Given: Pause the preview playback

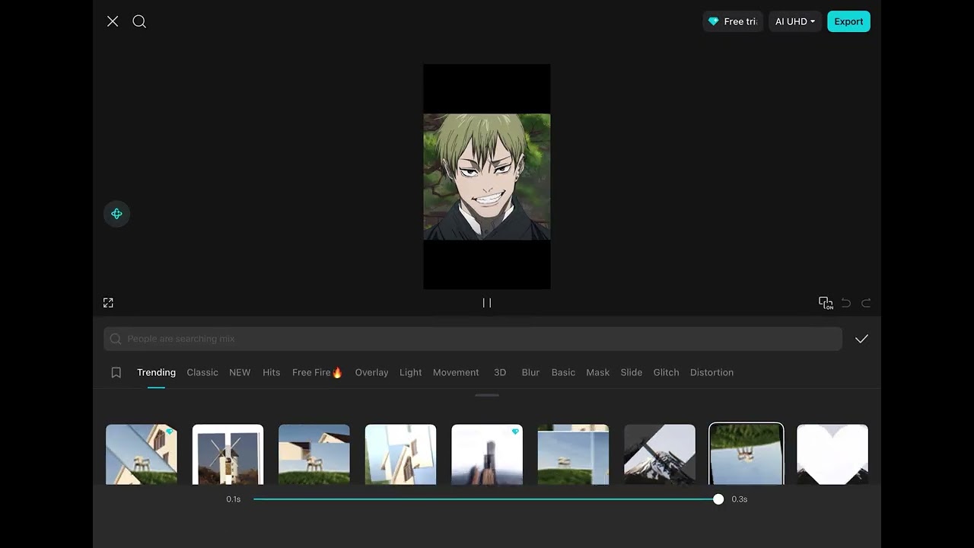Looking at the screenshot, I should (x=487, y=303).
